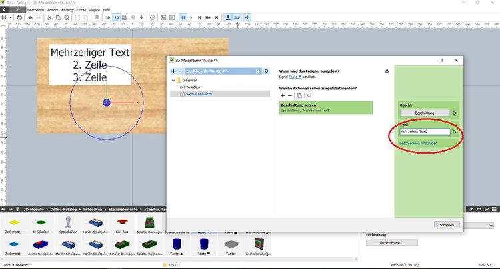
Task: Click the copy icon beside the scissors
Action: click(58, 17)
